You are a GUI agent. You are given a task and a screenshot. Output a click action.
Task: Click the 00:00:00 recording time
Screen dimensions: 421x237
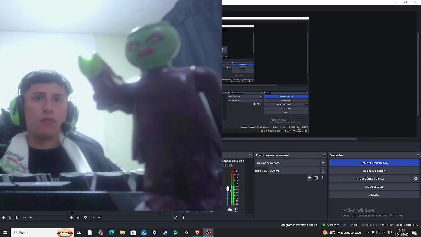369,225
